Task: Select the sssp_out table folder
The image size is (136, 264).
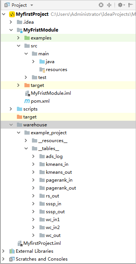Action: 55,212
